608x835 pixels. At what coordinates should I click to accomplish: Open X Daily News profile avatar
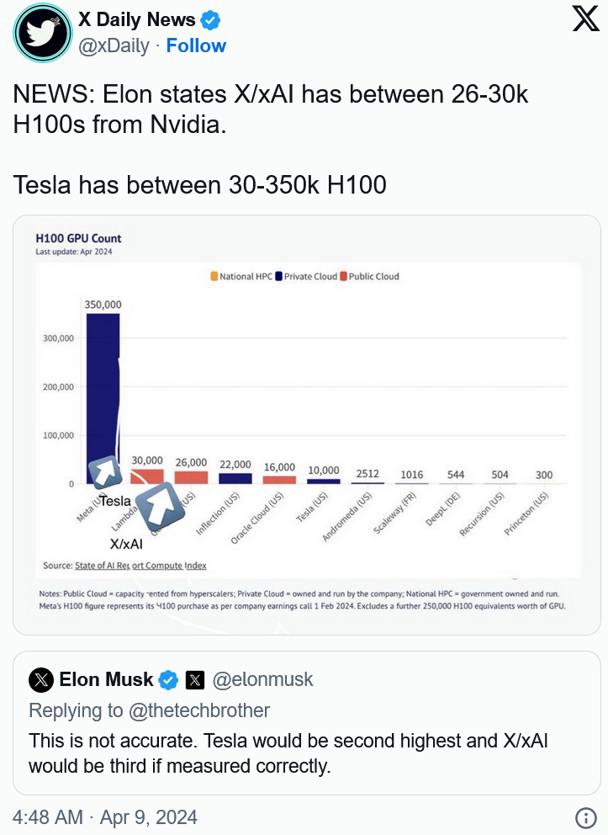tap(43, 33)
